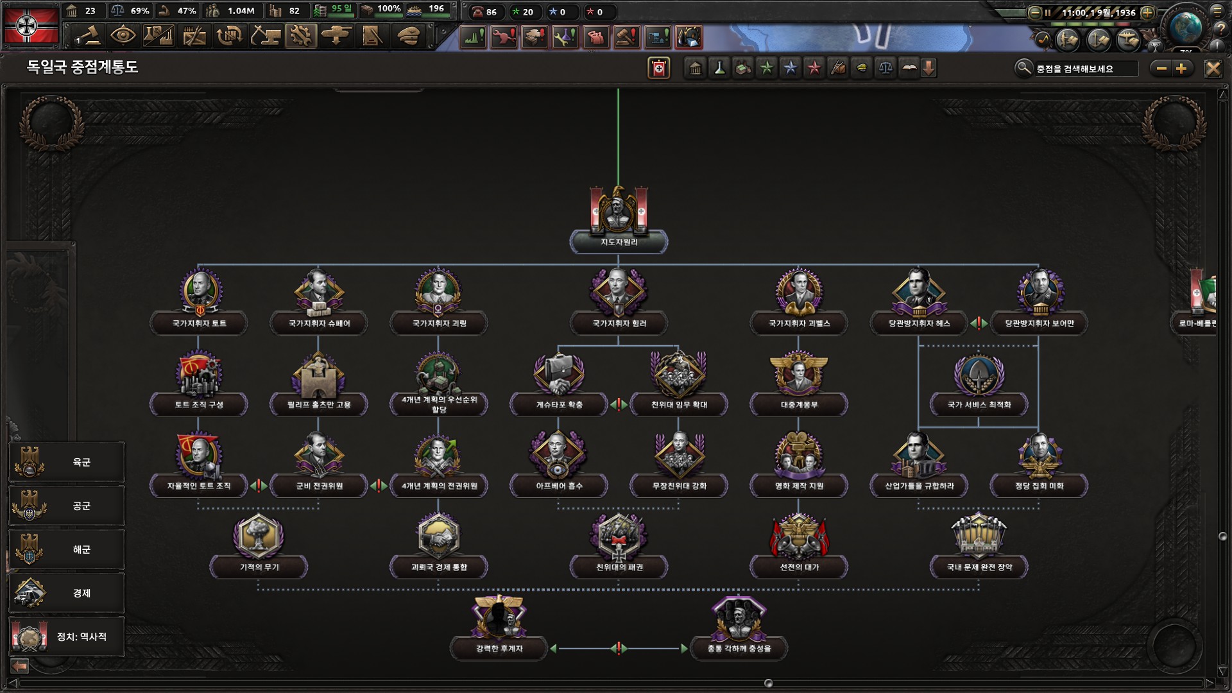Open the Production gear-wrench menu
The image size is (1232, 693).
click(300, 37)
